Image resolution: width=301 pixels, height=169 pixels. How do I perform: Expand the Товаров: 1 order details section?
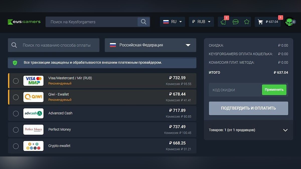coord(285,130)
